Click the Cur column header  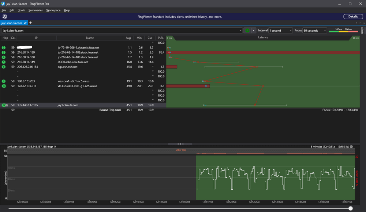tap(150, 38)
